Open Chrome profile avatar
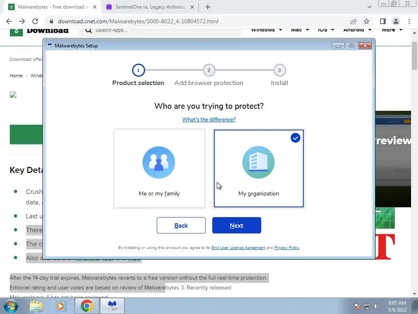 click(x=396, y=21)
